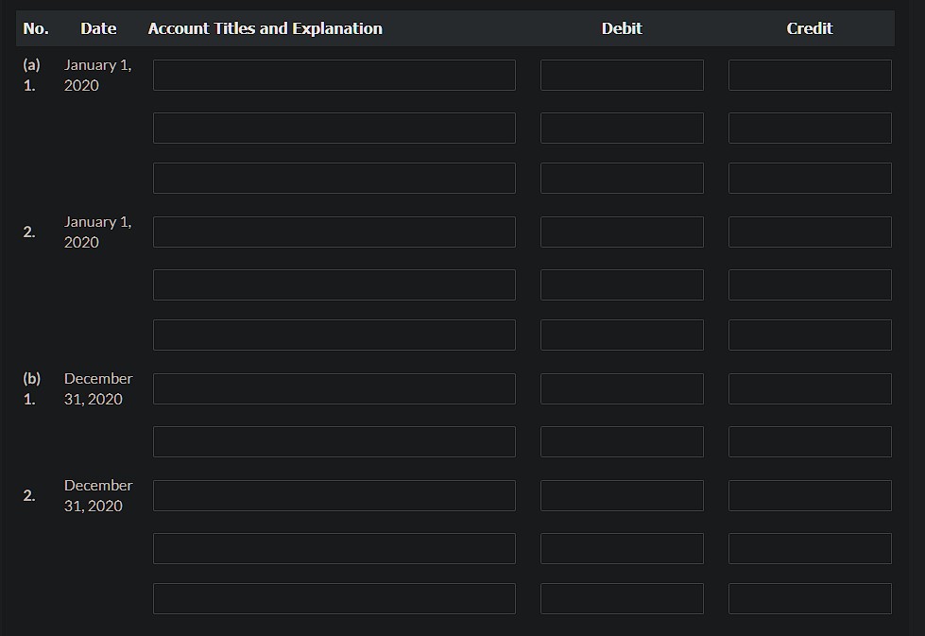Click the first debit field of entry (b) 1
The height and width of the screenshot is (636, 925).
pyautogui.click(x=622, y=388)
